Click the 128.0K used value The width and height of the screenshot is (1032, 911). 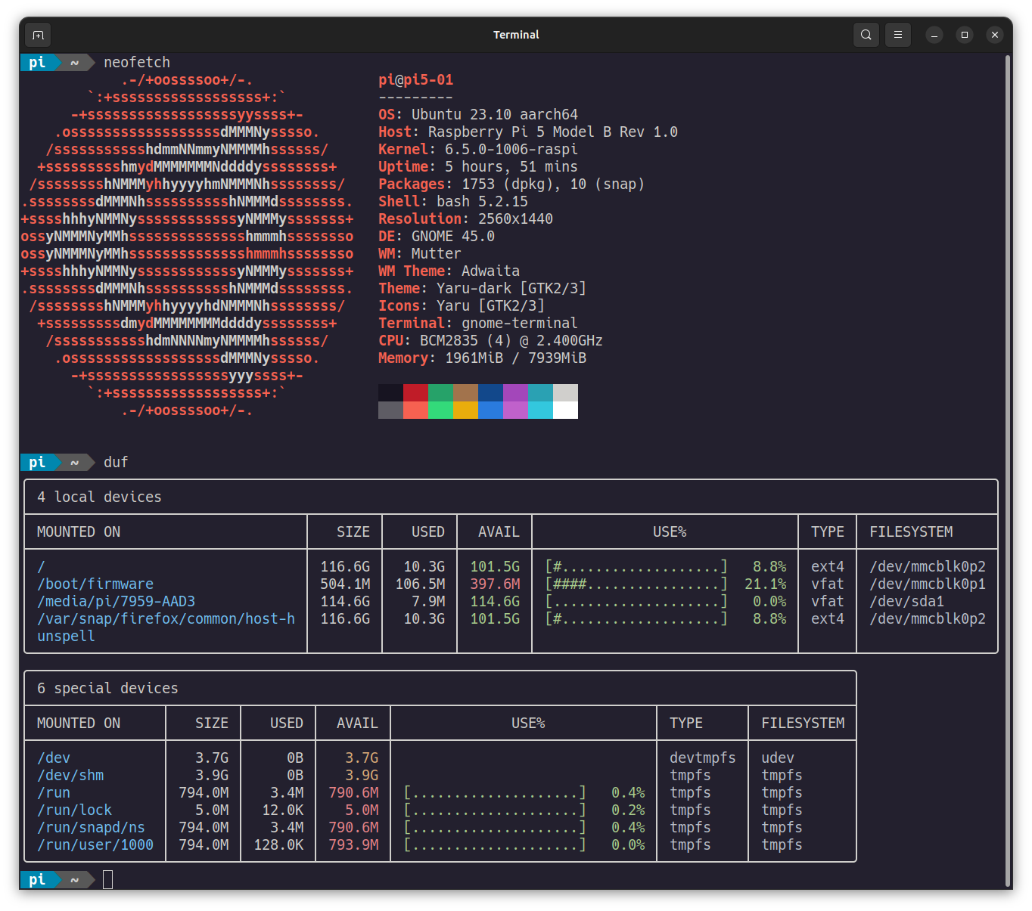tap(278, 844)
